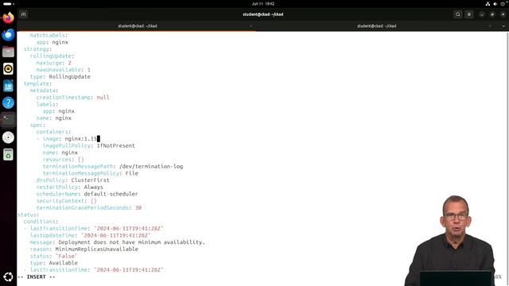Close the first terminal tab

point(251,26)
